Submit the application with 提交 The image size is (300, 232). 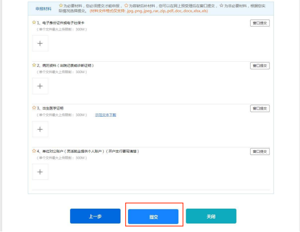[153, 216]
